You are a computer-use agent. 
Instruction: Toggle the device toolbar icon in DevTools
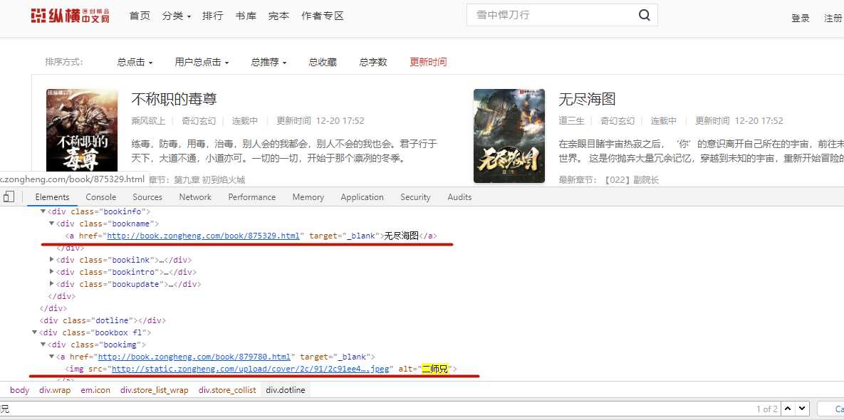coord(8,196)
